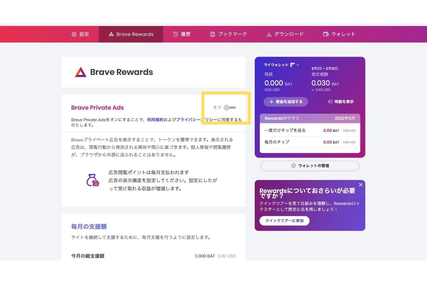
Task: Click the bookmark icon in navigation bar
Action: click(212, 34)
